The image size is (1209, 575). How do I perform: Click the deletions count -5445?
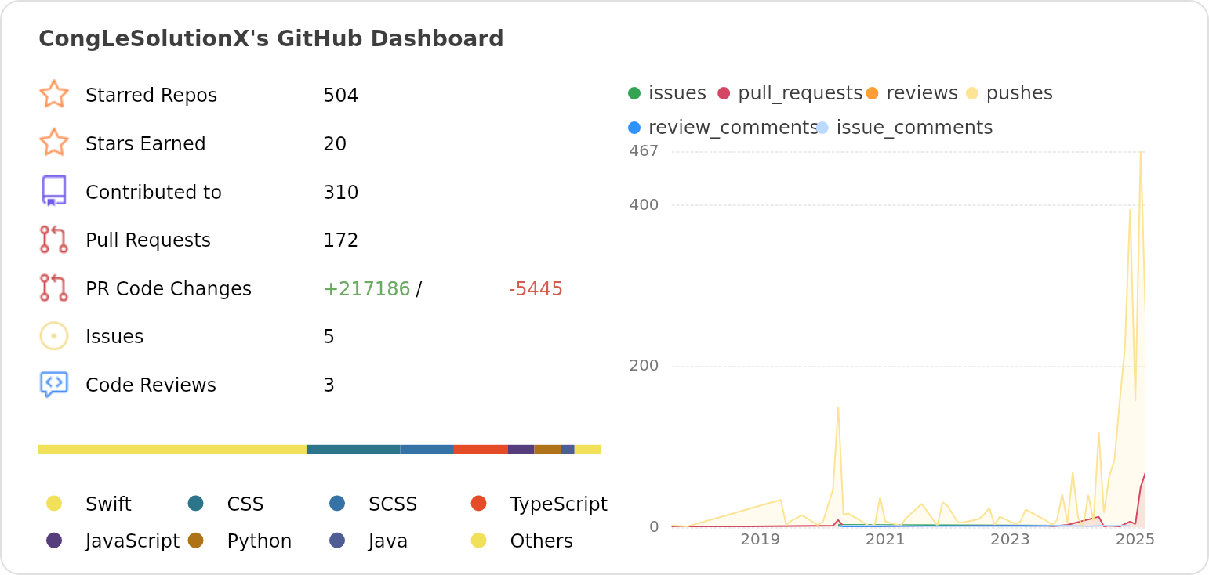click(536, 289)
